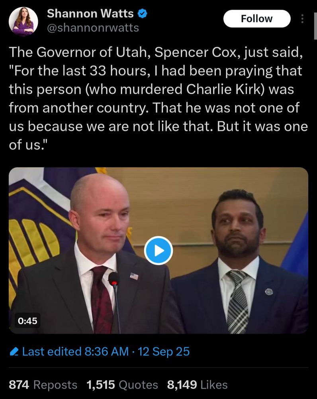Viewport: 317px width, 399px height.
Task: Click the pencil edit icon
Action: tap(14, 352)
